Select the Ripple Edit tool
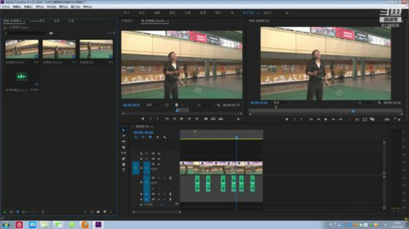Image resolution: width=409 pixels, height=229 pixels. pos(124,142)
